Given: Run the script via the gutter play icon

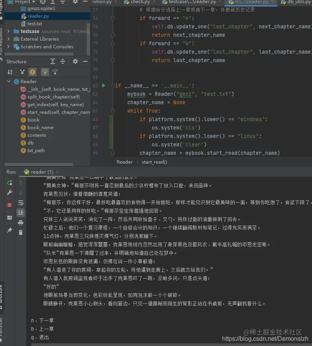Looking at the screenshot, I should pyautogui.click(x=103, y=86).
